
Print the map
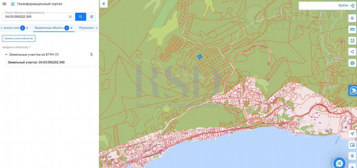(352, 63)
